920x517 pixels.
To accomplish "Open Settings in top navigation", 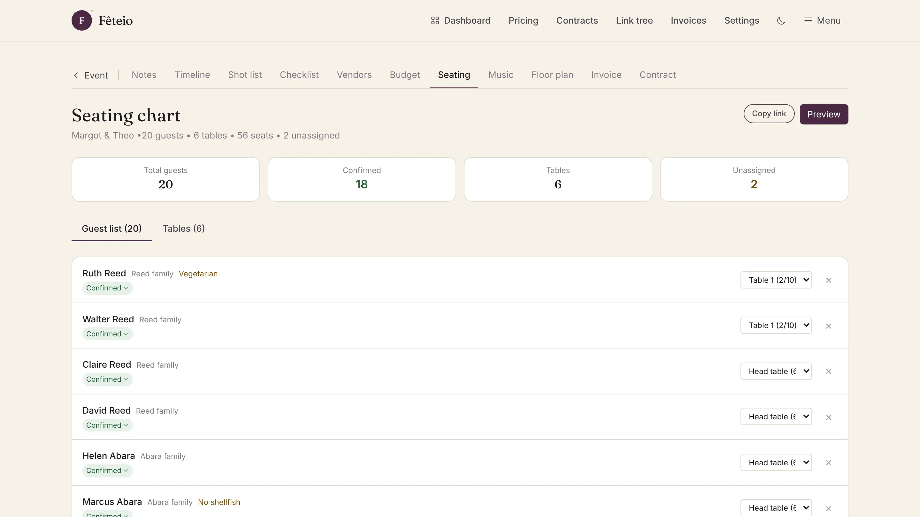I will [x=741, y=20].
